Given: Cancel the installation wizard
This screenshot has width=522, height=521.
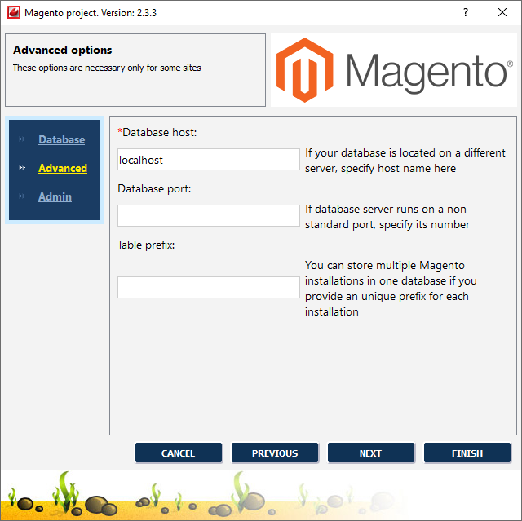Looking at the screenshot, I should point(179,453).
